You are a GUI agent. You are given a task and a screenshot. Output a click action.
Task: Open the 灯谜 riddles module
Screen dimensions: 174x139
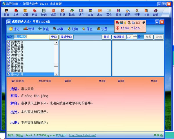[x=62, y=13]
